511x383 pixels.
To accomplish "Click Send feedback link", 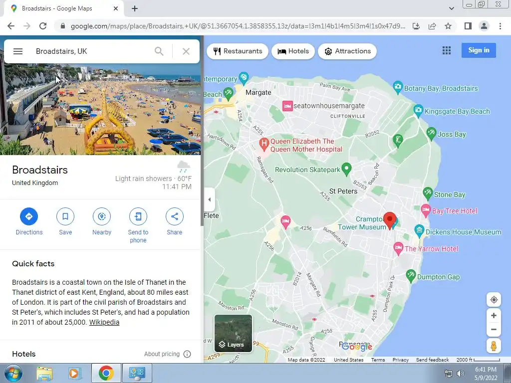I will coord(432,360).
